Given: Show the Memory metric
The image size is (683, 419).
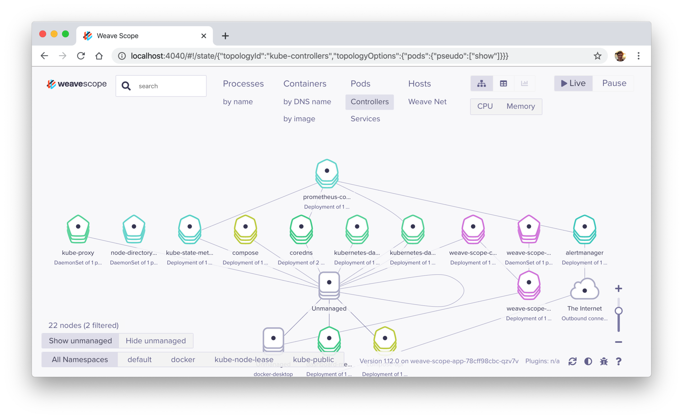Looking at the screenshot, I should click(x=520, y=106).
